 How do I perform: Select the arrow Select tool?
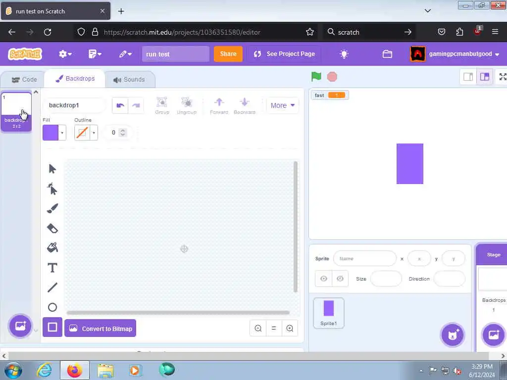coord(52,169)
